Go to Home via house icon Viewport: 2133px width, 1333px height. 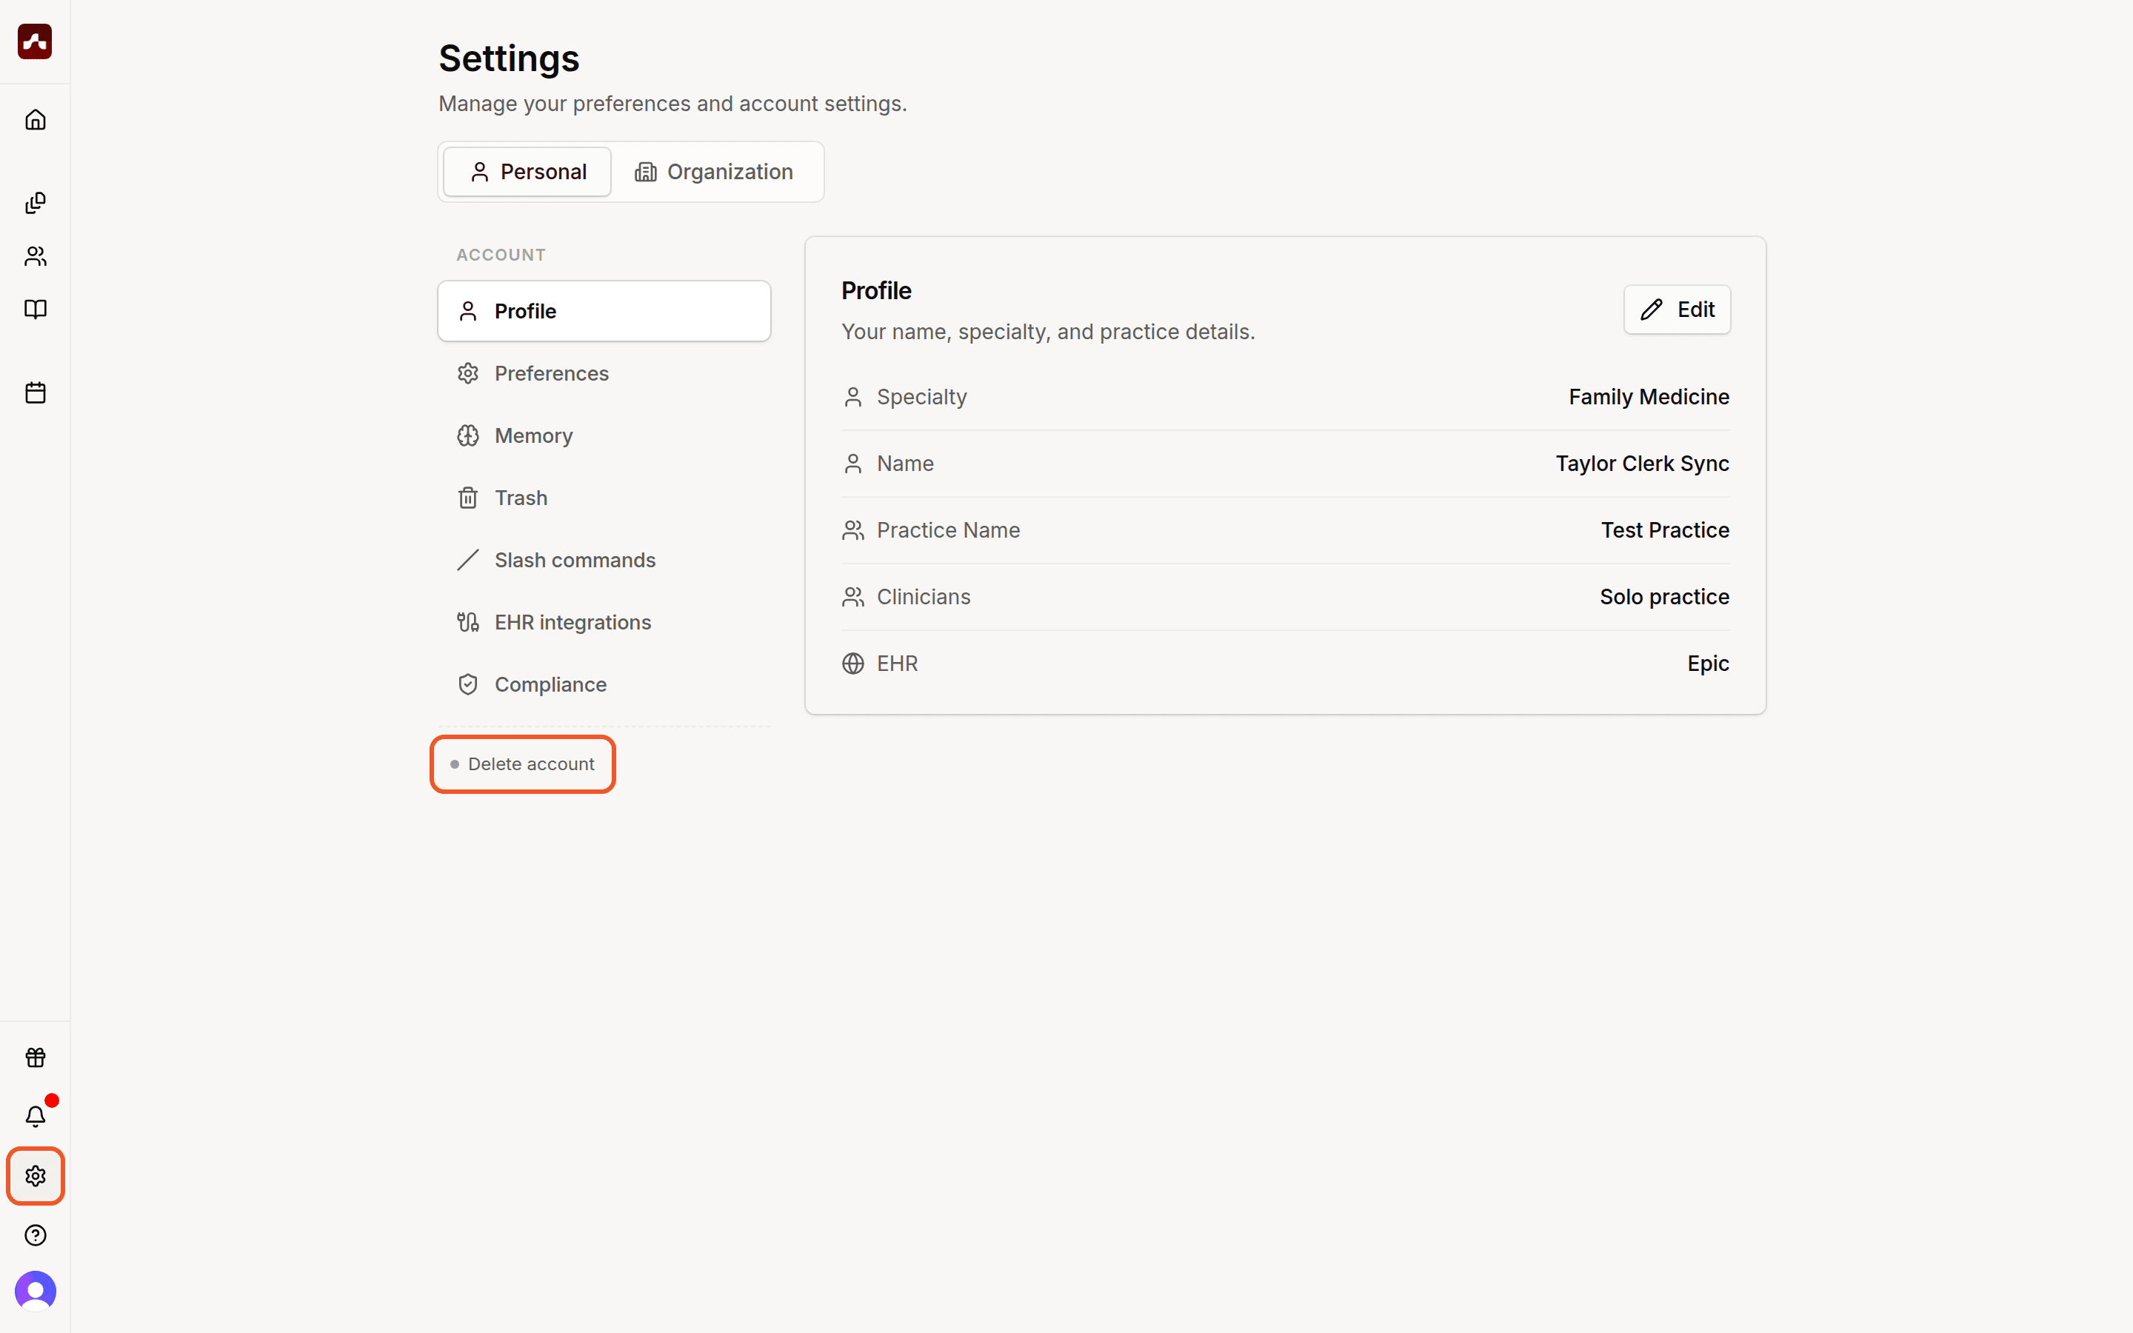[x=36, y=119]
